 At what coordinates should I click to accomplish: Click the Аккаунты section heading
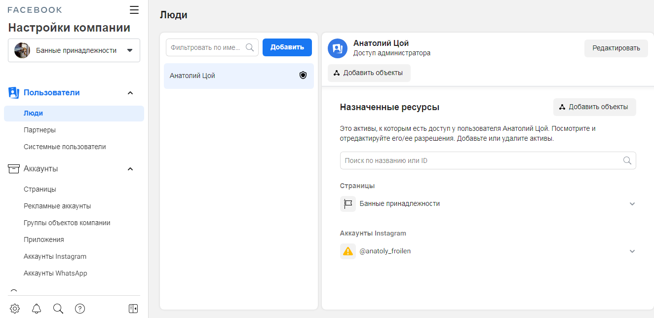[x=41, y=169]
